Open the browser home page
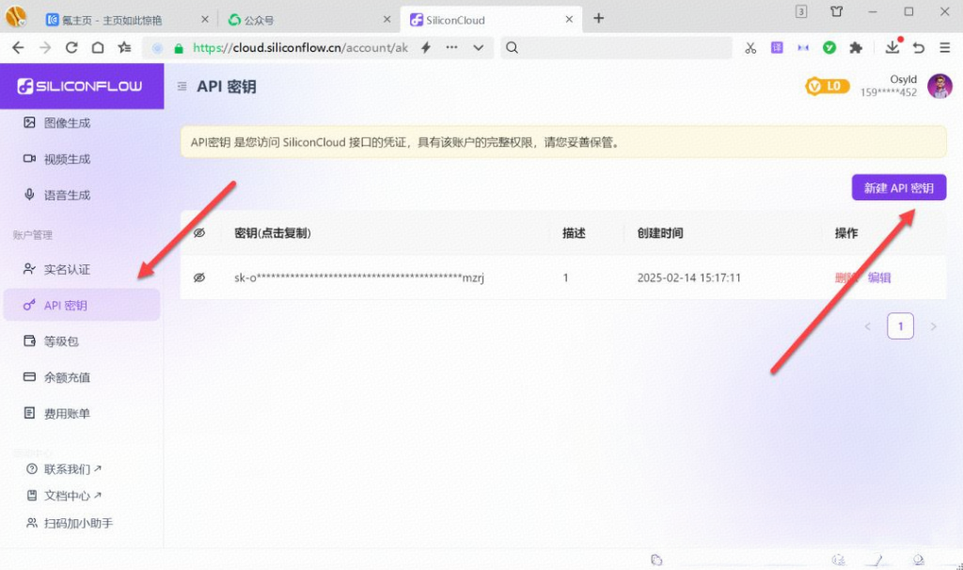The width and height of the screenshot is (963, 570). pos(98,48)
